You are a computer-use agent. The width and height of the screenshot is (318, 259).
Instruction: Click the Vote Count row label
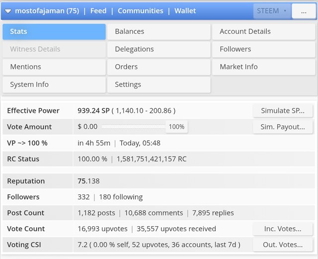[26, 229]
